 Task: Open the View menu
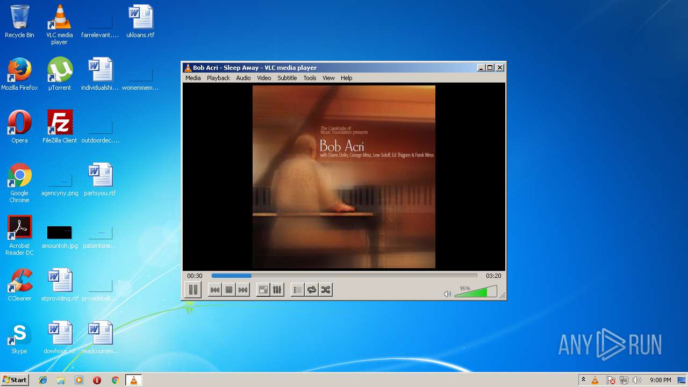tap(328, 78)
